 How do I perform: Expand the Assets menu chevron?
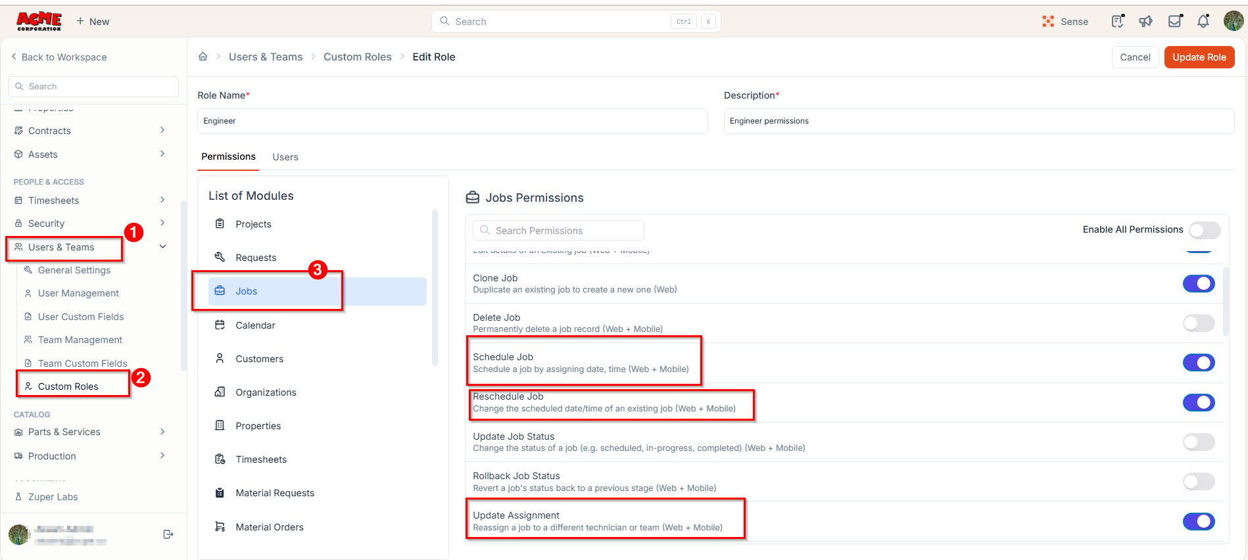(x=162, y=154)
